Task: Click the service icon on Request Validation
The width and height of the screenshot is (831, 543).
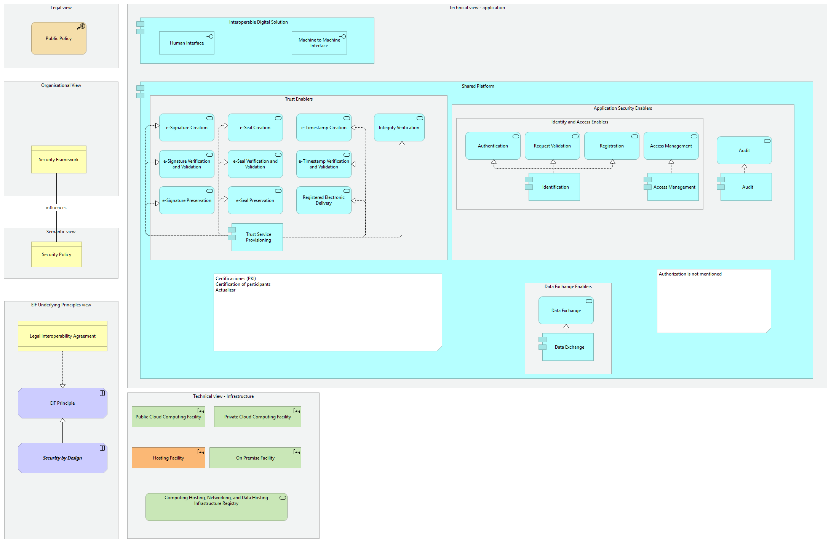Action: pos(575,136)
